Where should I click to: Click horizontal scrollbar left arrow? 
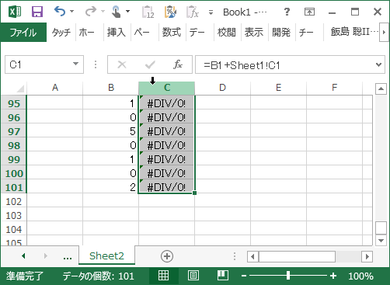pos(252,257)
